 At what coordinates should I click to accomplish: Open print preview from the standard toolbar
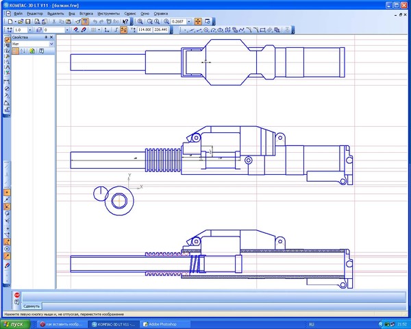pos(37,21)
